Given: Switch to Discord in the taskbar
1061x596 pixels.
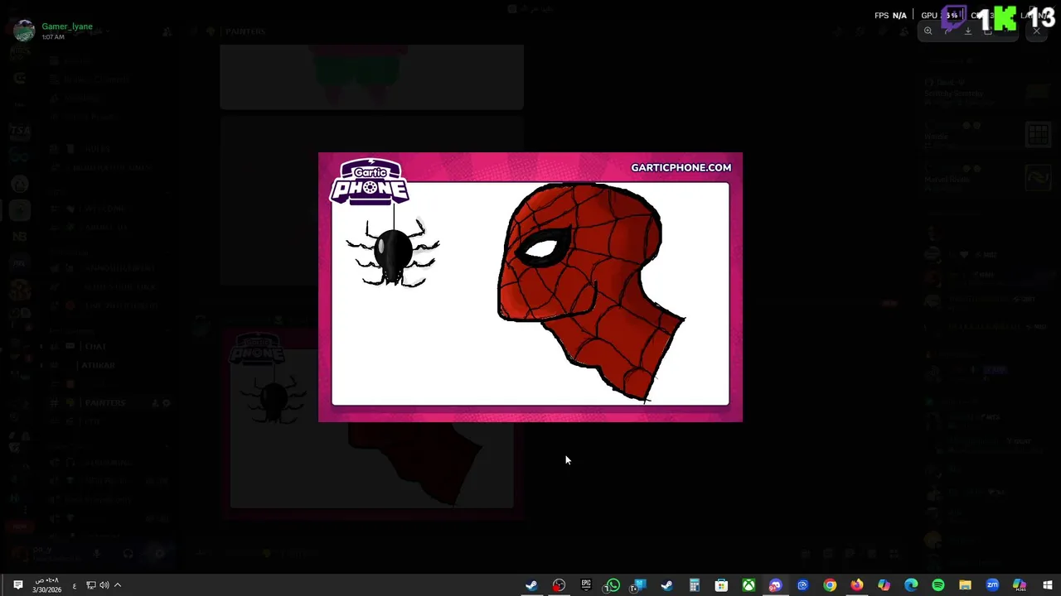Looking at the screenshot, I should pyautogui.click(x=775, y=585).
